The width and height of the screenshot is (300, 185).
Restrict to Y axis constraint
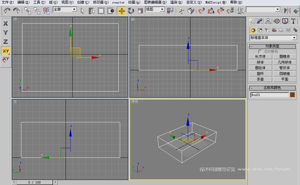click(x=6, y=32)
